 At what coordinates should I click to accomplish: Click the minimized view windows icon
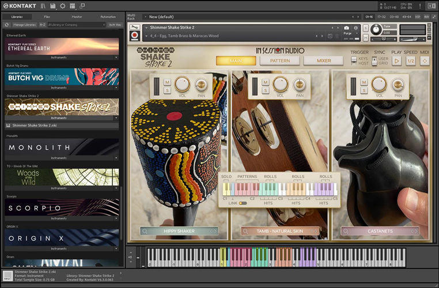point(82,6)
